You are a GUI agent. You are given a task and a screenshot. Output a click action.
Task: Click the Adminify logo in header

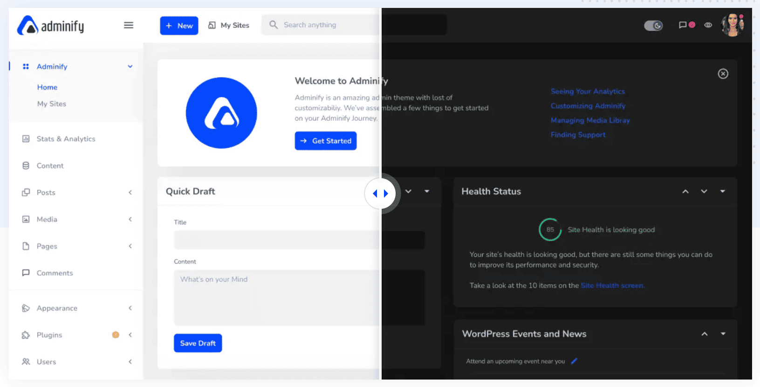[50, 26]
